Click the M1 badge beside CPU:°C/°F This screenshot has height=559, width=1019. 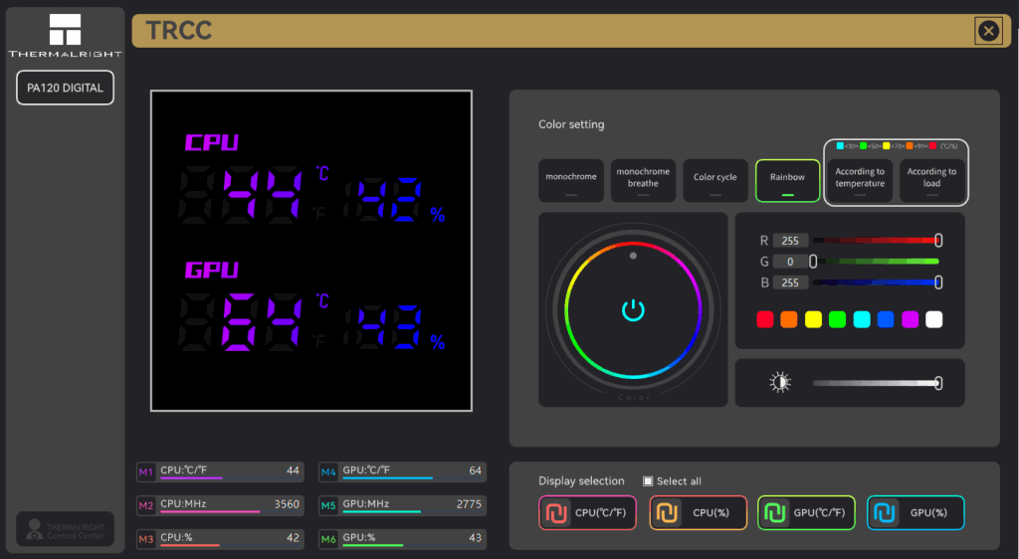point(145,472)
